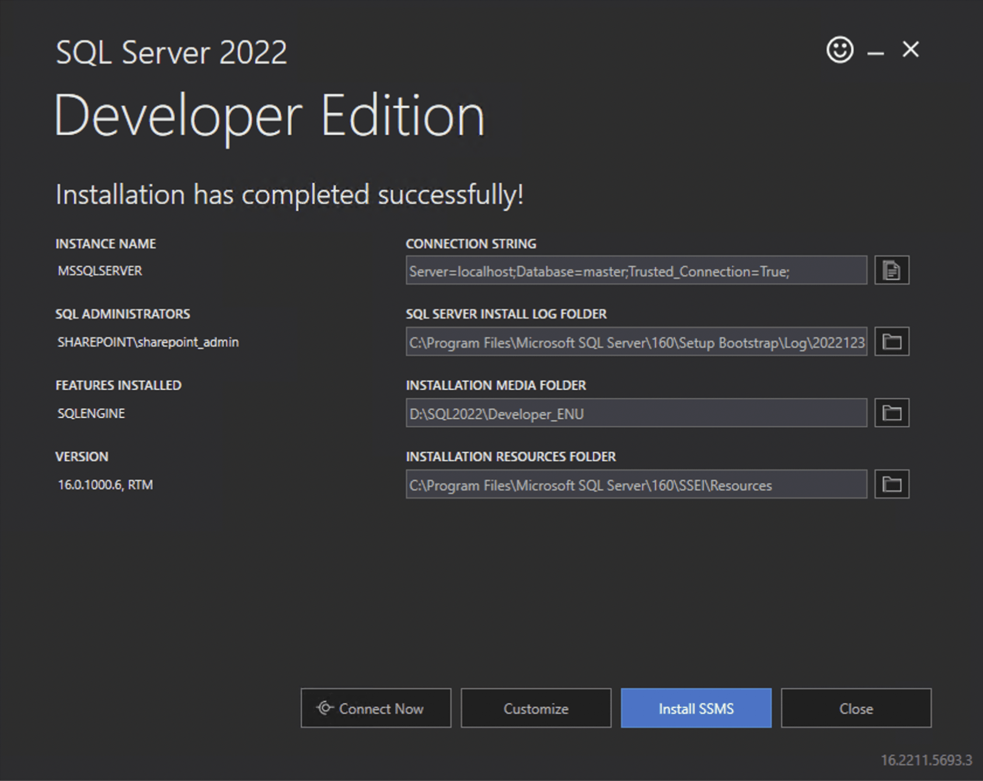Click inside the connection string text field

pyautogui.click(x=636, y=271)
